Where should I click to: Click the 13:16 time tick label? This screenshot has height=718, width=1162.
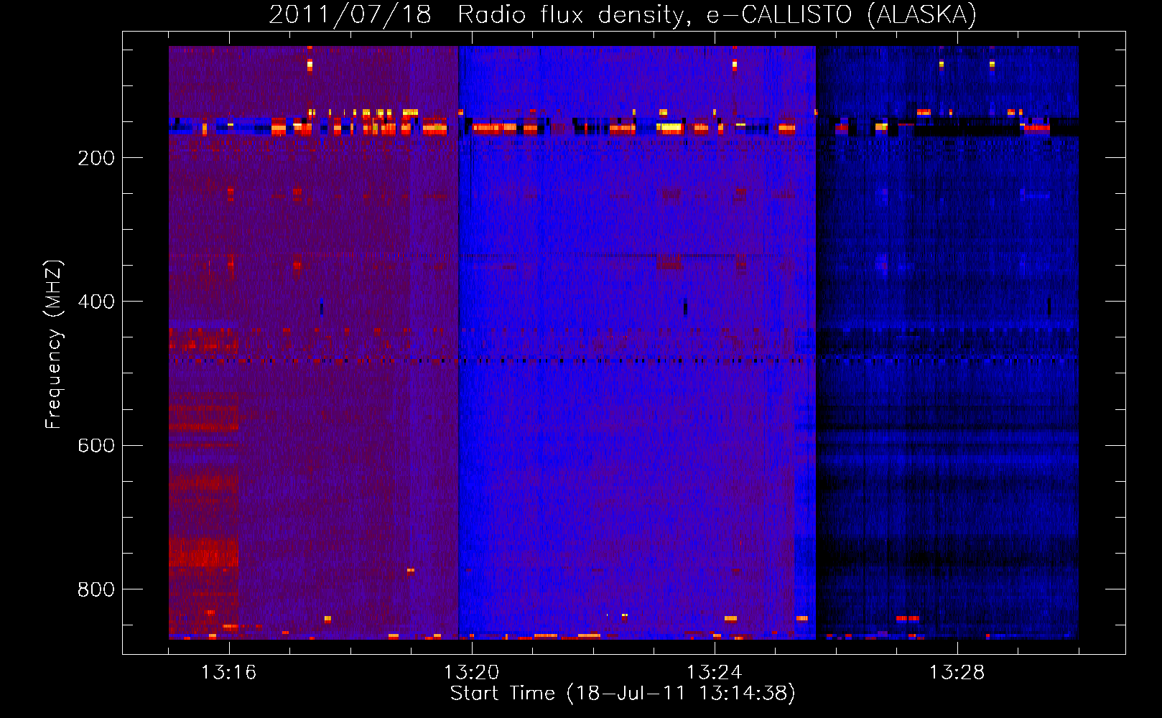(229, 673)
